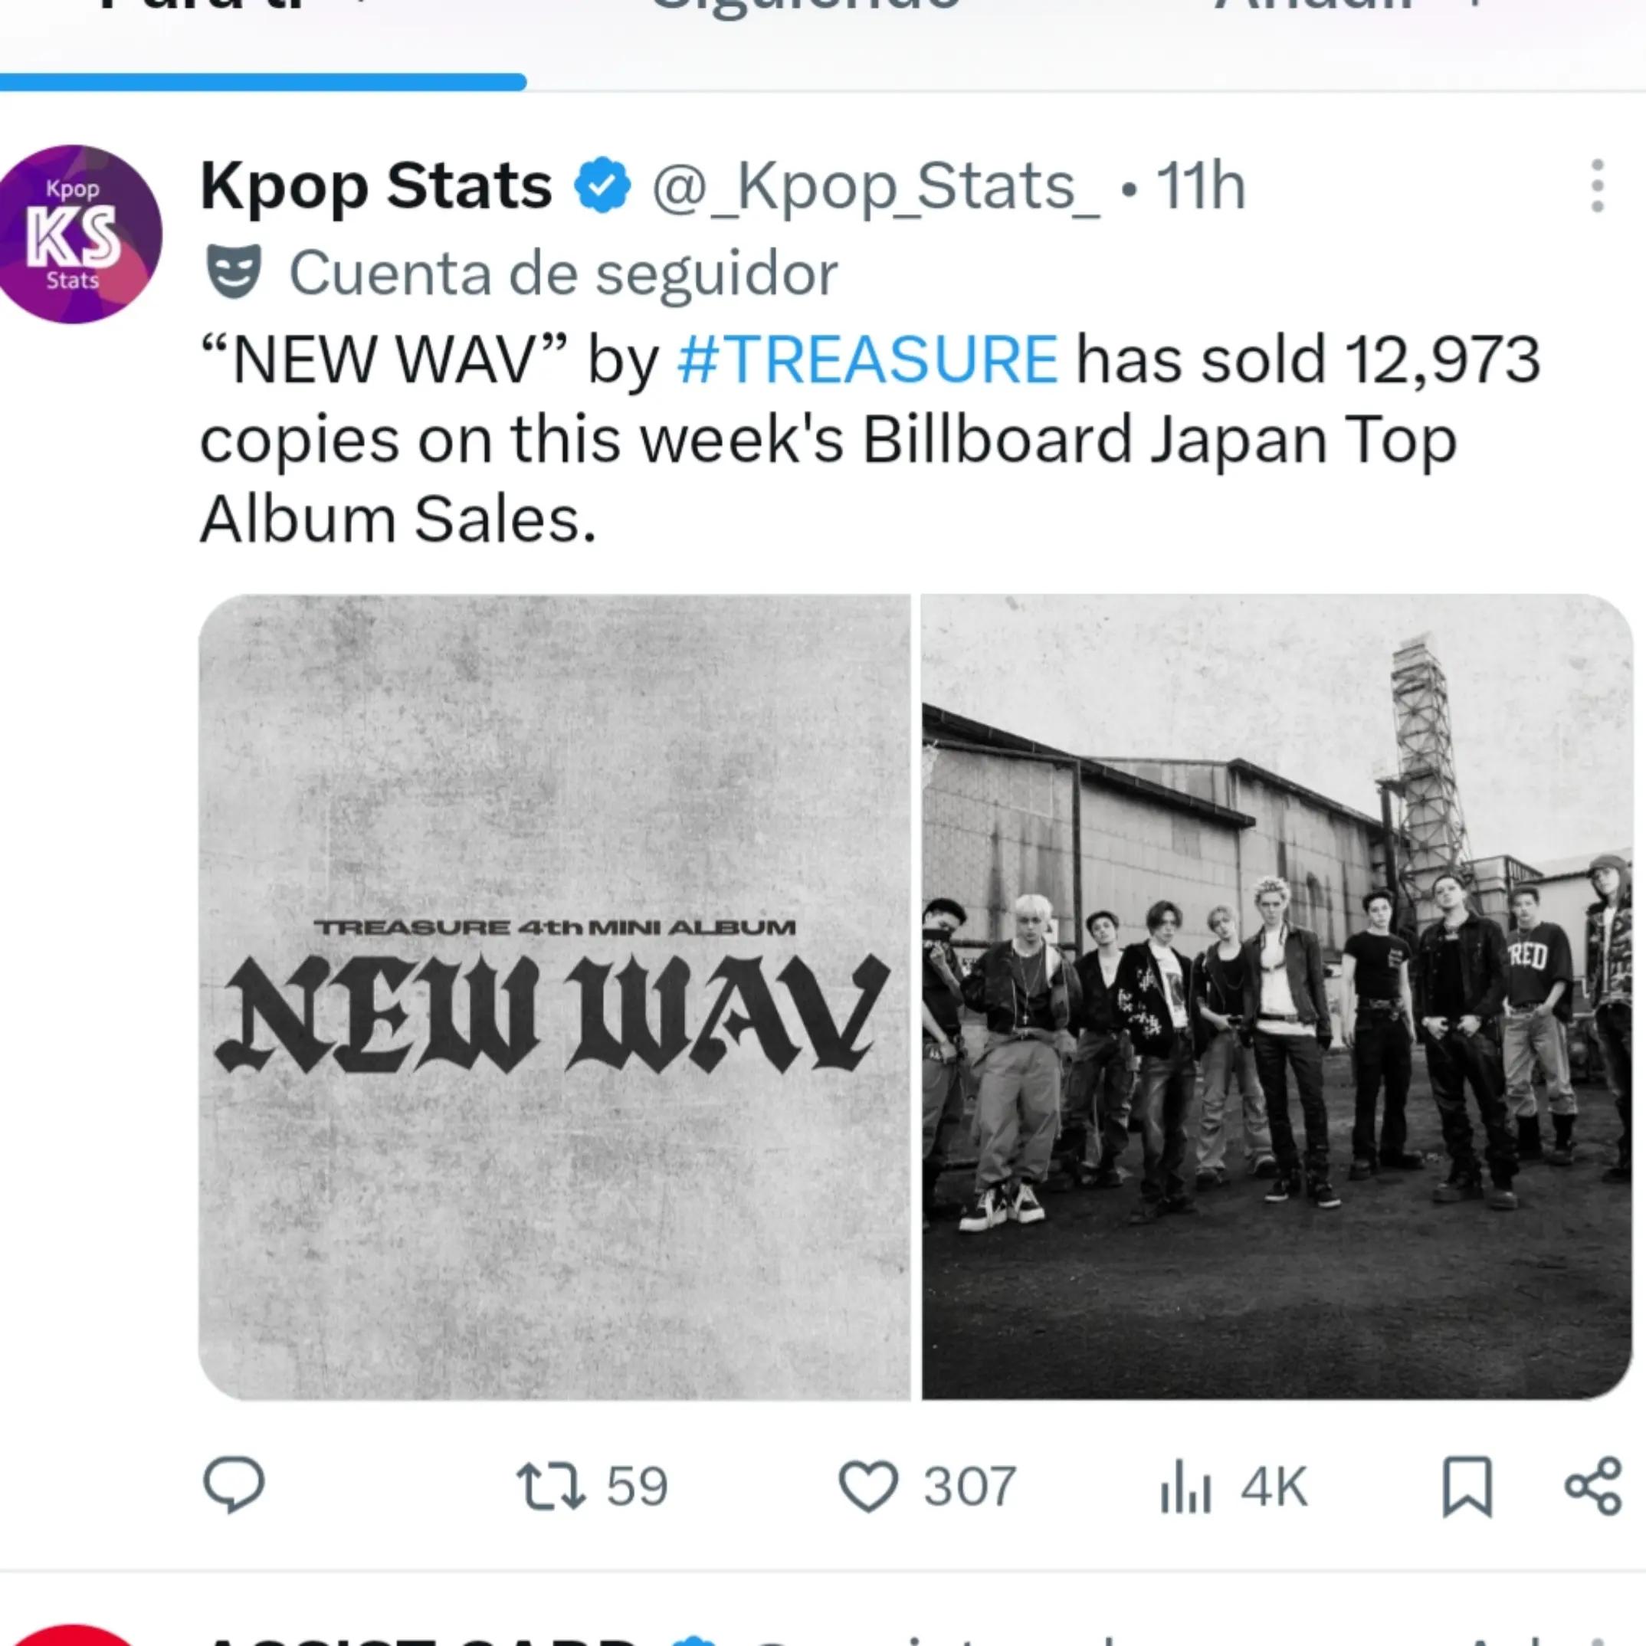Open the NEW WAV album cover image

555,997
